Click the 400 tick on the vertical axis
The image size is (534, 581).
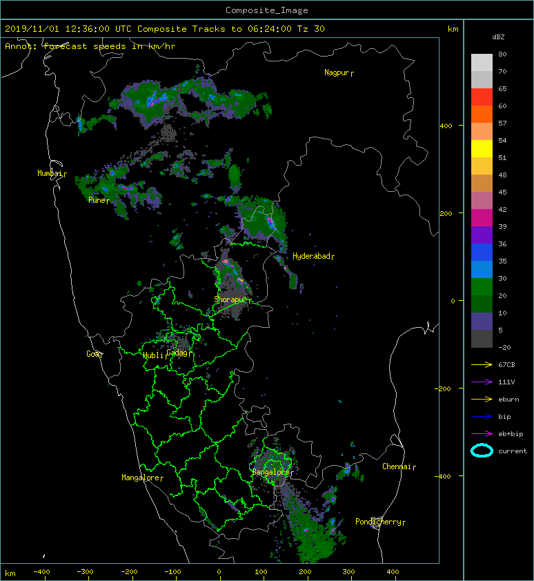click(446, 126)
